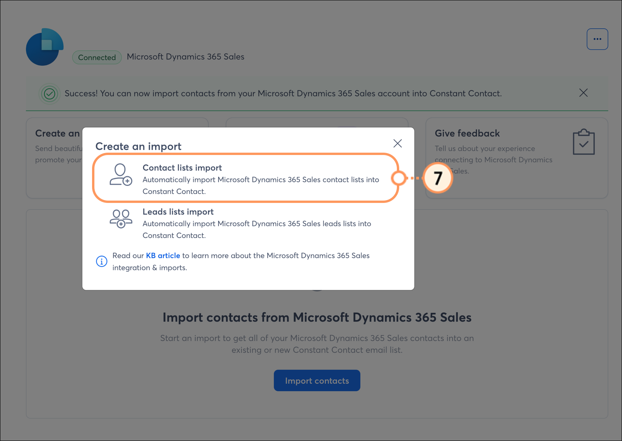Click 'Import contacts from Microsoft Dynamics 365 Sales' heading
The width and height of the screenshot is (622, 441).
[317, 317]
